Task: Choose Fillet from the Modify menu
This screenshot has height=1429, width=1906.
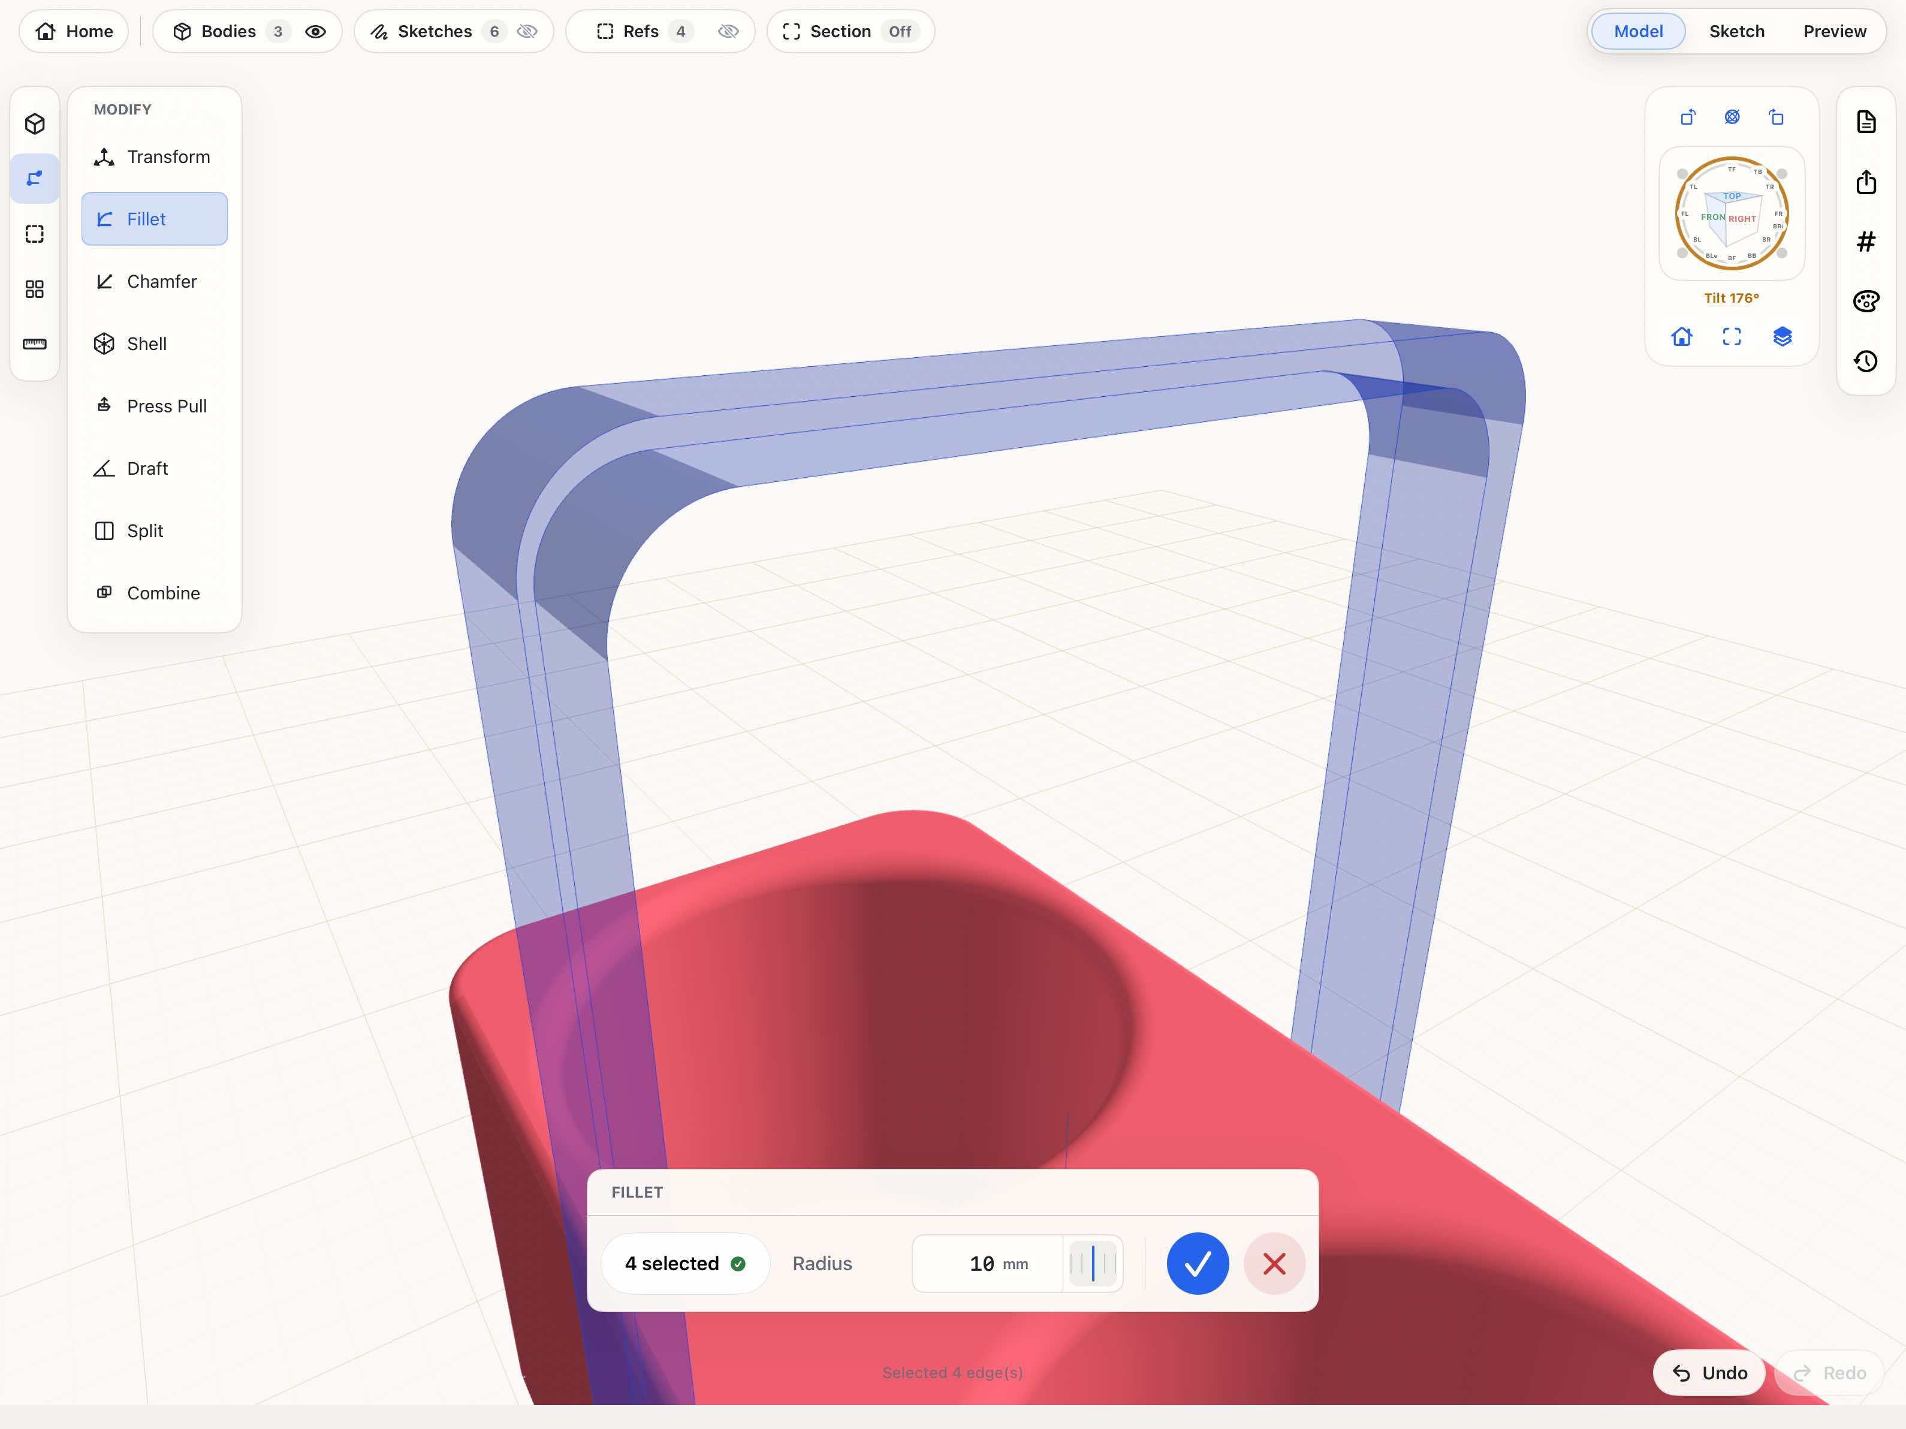Action: click(x=154, y=219)
